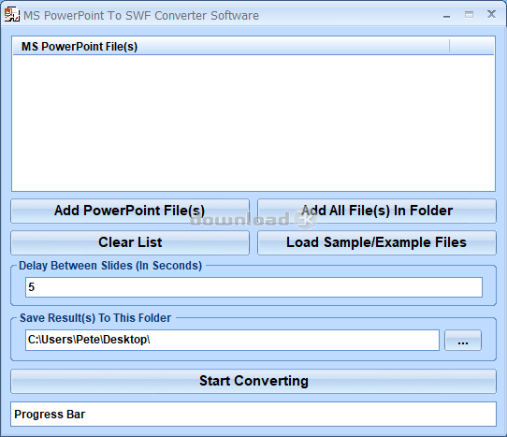Viewport: 507px width, 437px height.
Task: Click the Delay Between Slides group label
Action: (x=110, y=266)
